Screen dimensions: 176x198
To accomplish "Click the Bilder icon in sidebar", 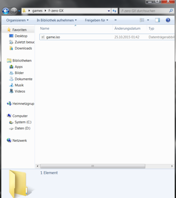I will 11,73.
